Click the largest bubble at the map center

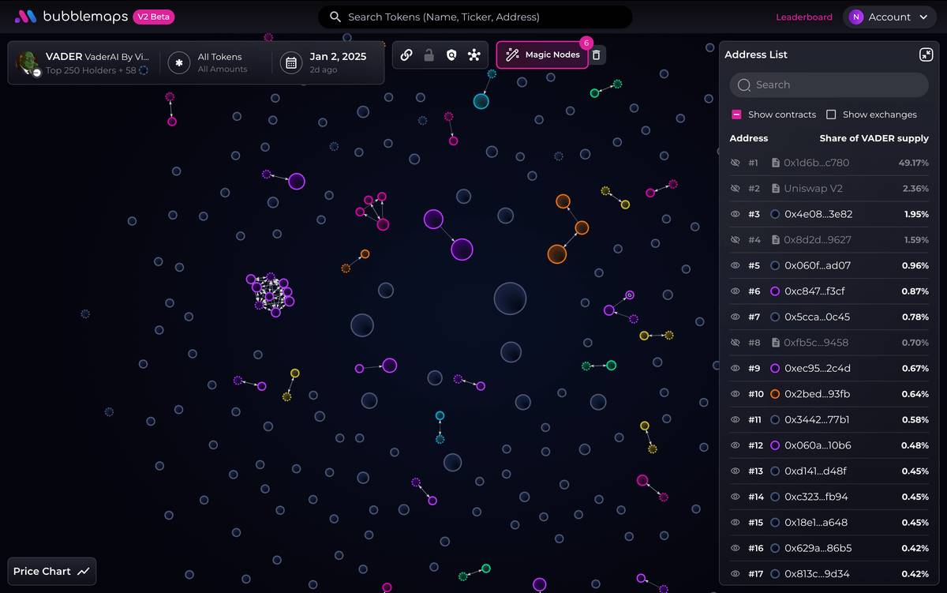pos(510,298)
